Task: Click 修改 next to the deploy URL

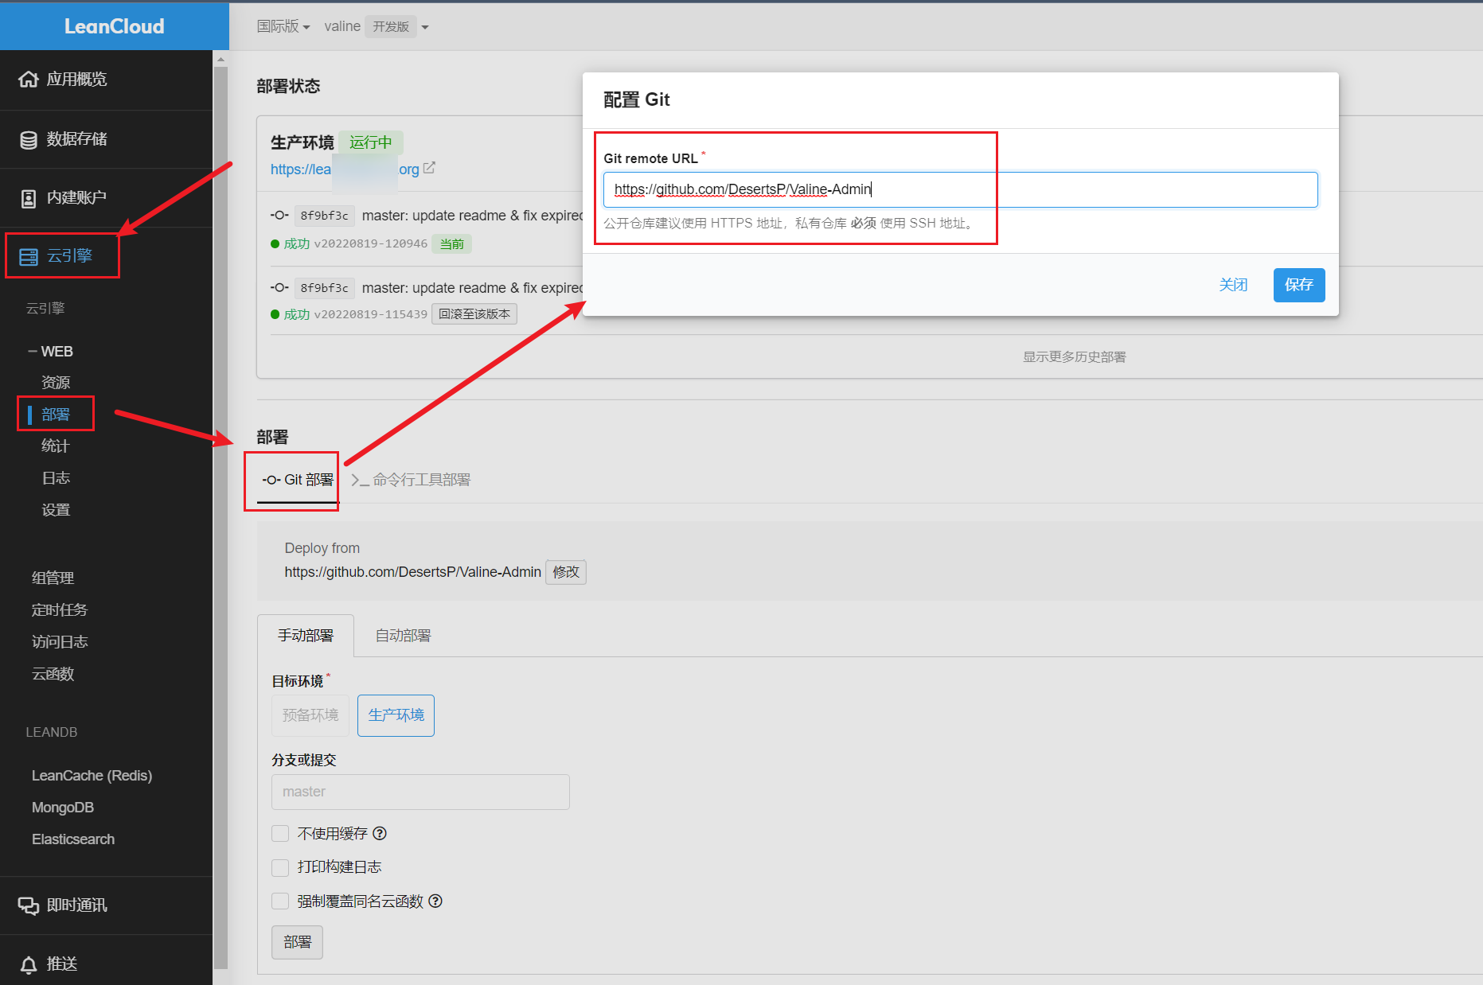Action: click(x=566, y=572)
